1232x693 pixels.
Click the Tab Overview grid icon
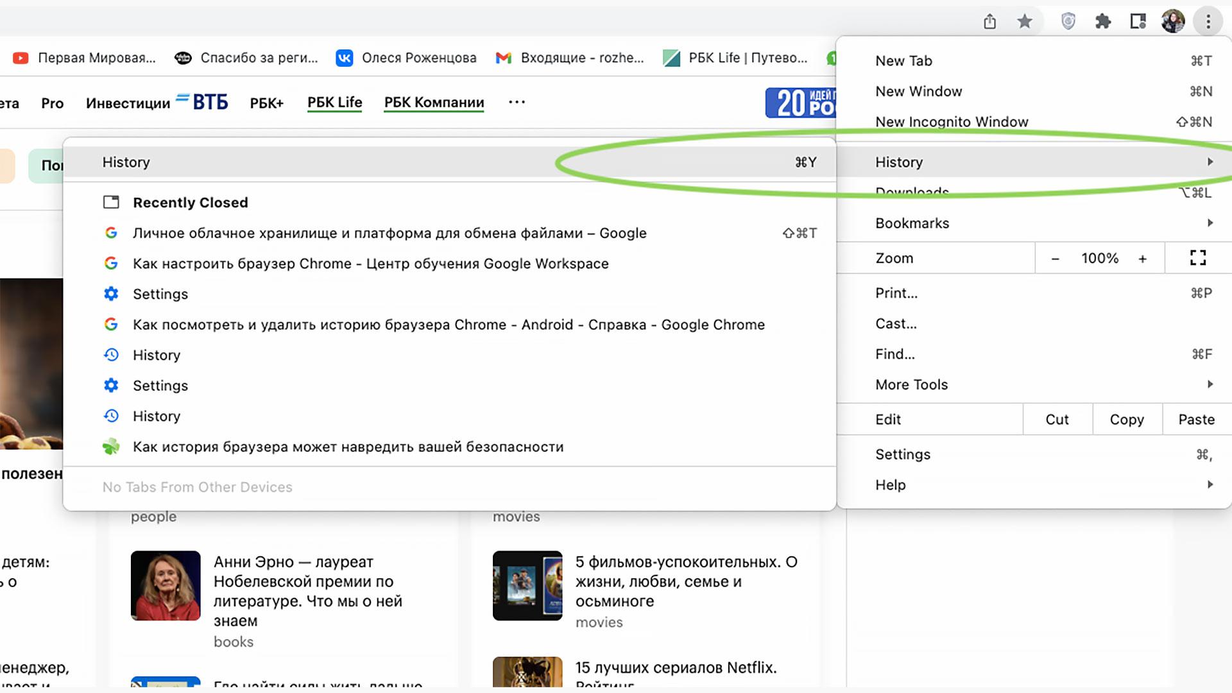coord(1136,21)
